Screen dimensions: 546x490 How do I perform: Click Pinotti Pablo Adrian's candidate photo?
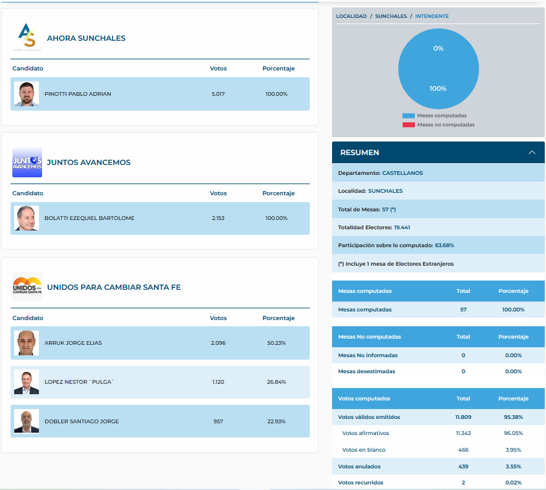[26, 94]
